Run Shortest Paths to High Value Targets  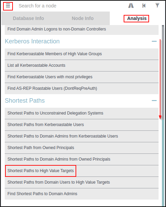tap(82, 171)
